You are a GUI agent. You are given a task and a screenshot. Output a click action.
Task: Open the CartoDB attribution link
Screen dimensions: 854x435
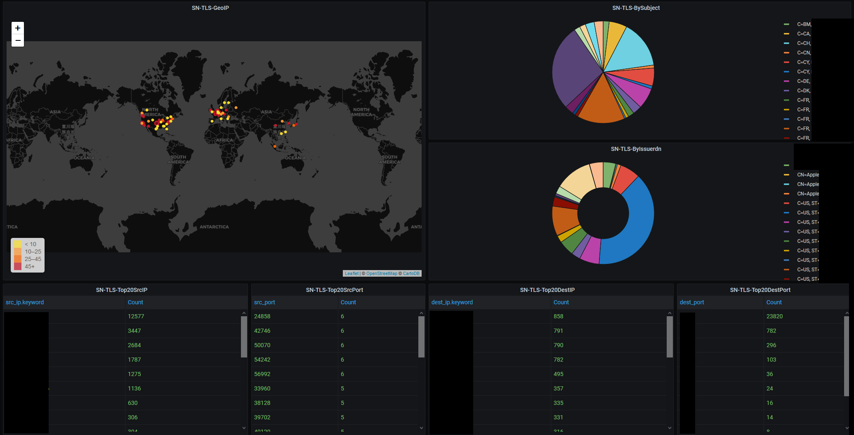pos(411,273)
